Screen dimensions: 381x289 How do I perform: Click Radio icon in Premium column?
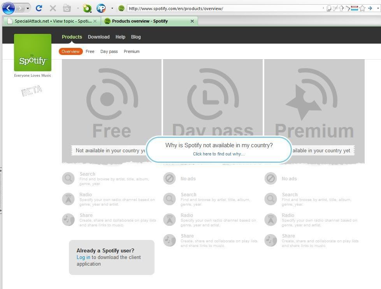[271, 220]
